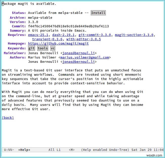Follow the transient-0.3.6 dependency link
Image resolution: width=165 pixels, height=158 pixels.
point(47,39)
